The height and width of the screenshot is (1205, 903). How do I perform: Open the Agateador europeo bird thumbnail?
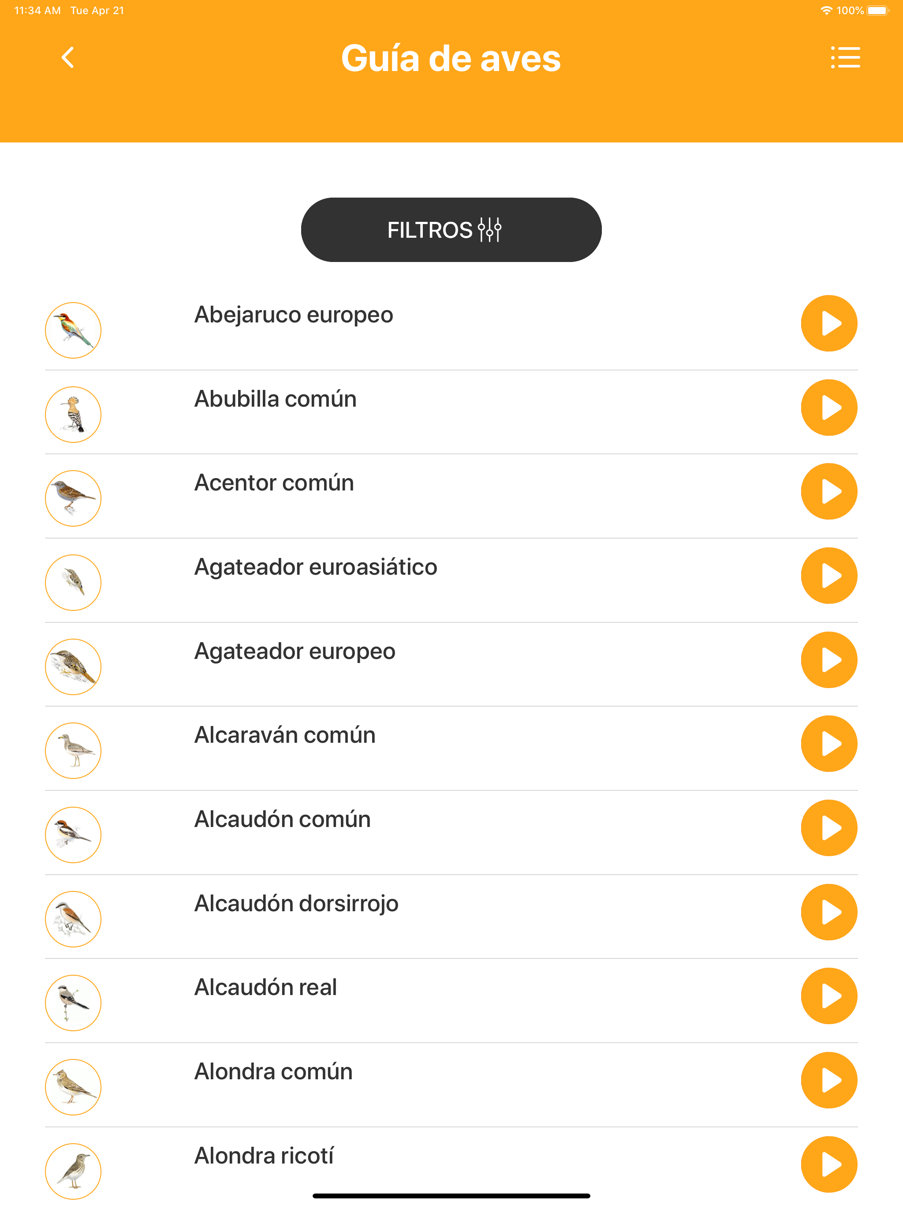[73, 667]
